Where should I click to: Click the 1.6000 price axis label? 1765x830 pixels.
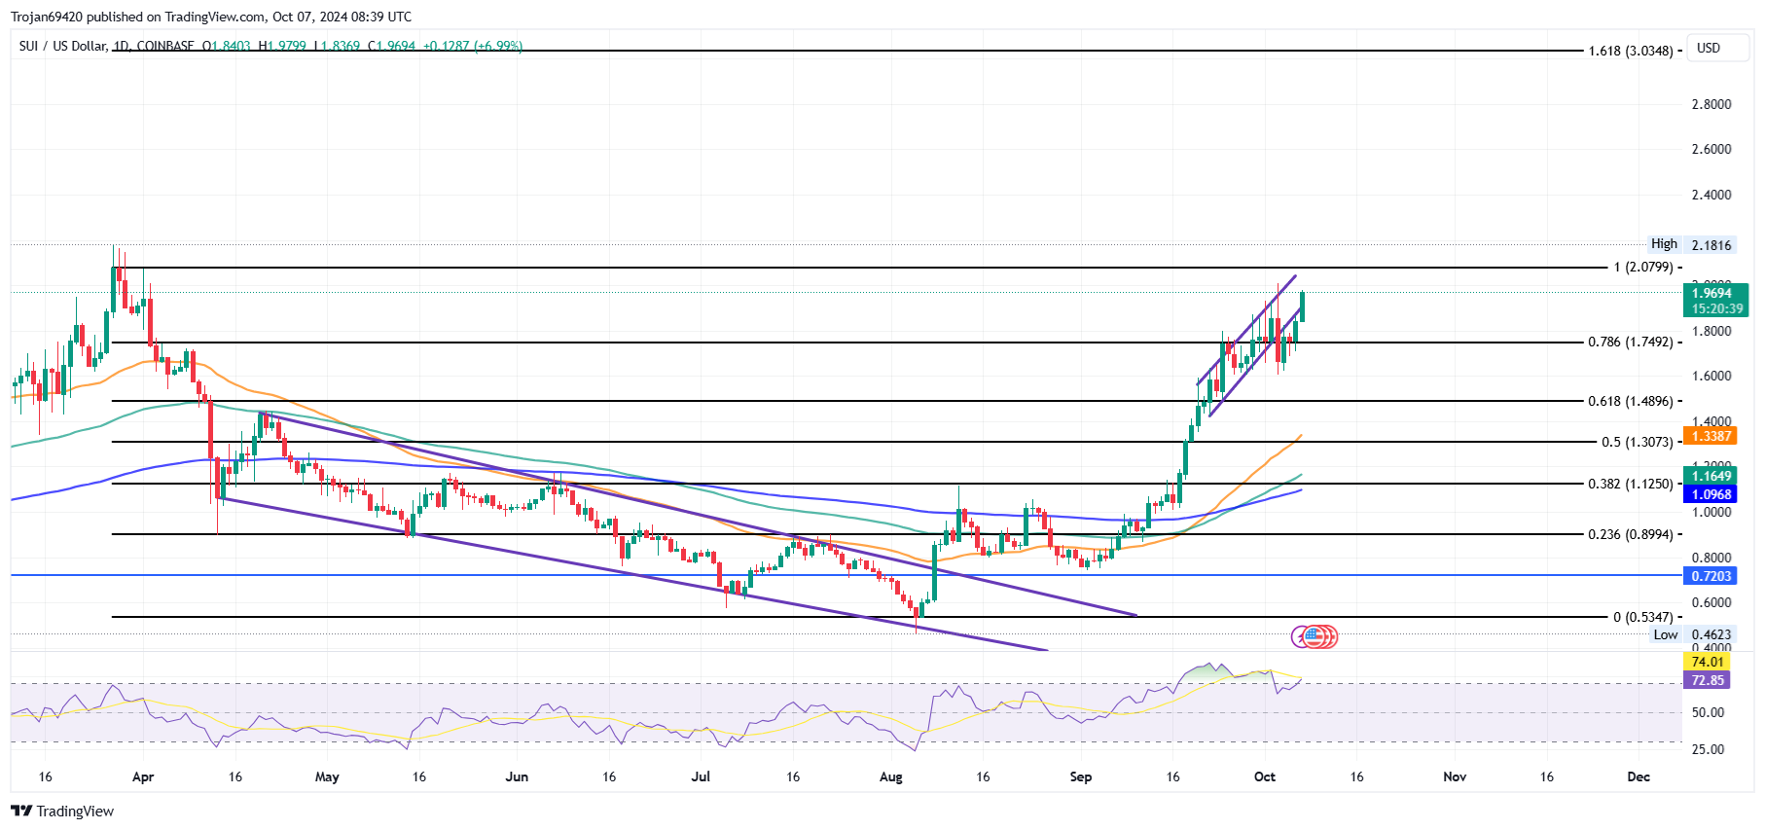tap(1711, 376)
